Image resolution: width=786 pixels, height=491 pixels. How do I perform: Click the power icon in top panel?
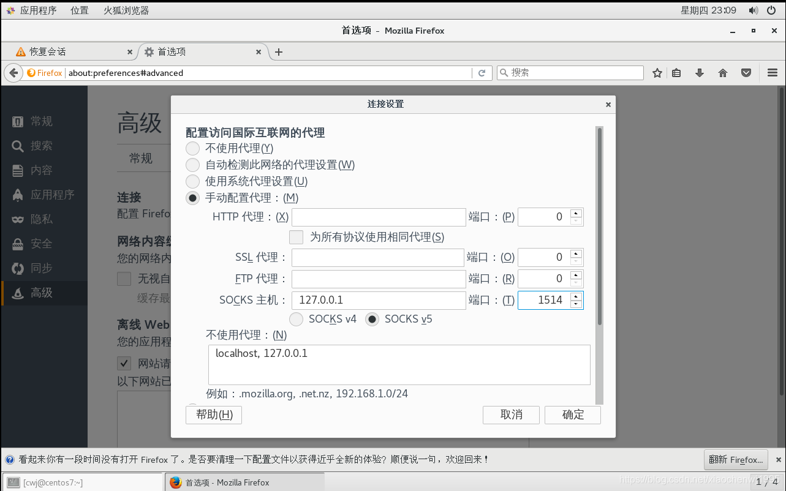[771, 10]
